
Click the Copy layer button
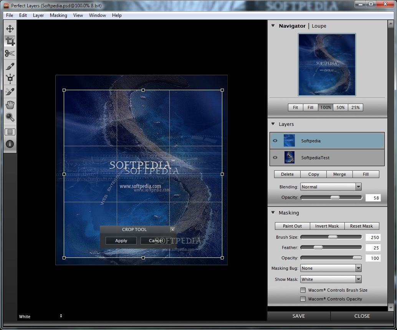pos(313,174)
